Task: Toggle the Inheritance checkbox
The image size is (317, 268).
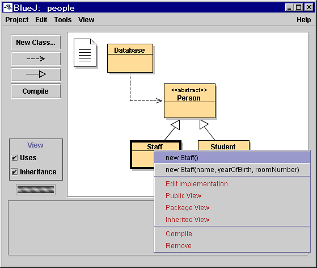Action: [x=14, y=171]
